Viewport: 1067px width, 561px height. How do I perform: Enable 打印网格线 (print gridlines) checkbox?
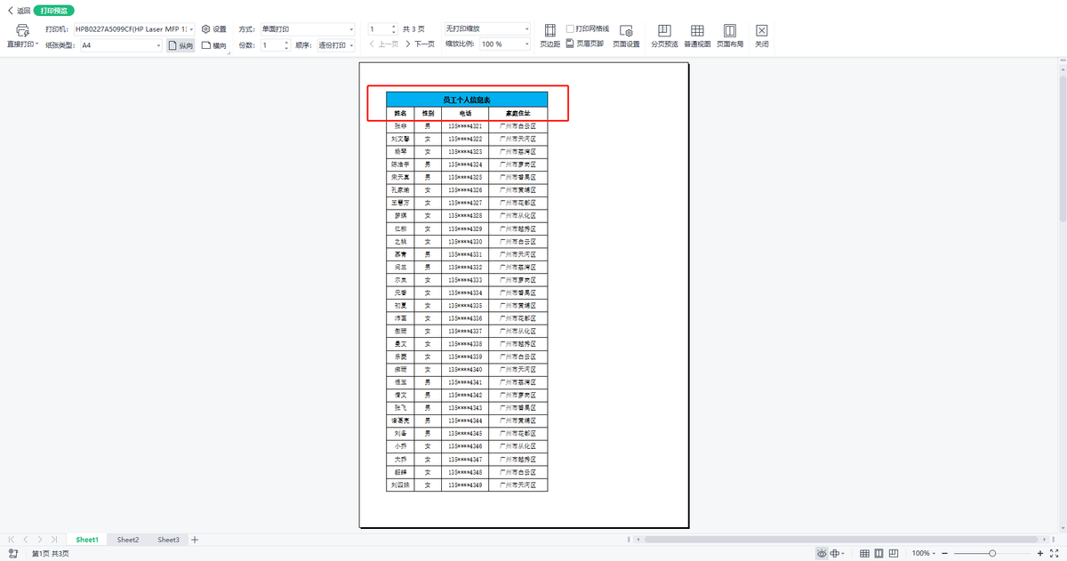[x=570, y=29]
